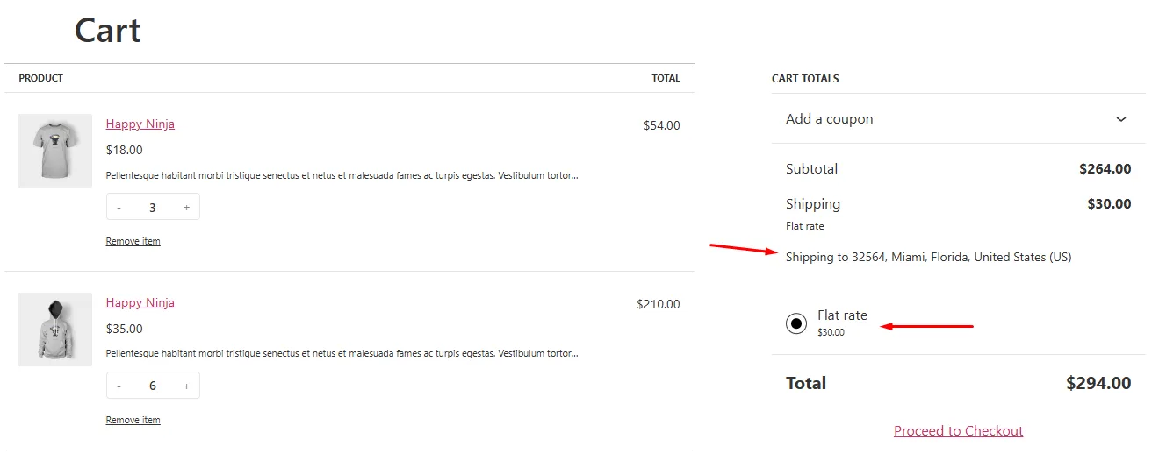
Task: Increase quantity of the $35.00 Happy Ninja hoodie
Action: click(x=186, y=386)
